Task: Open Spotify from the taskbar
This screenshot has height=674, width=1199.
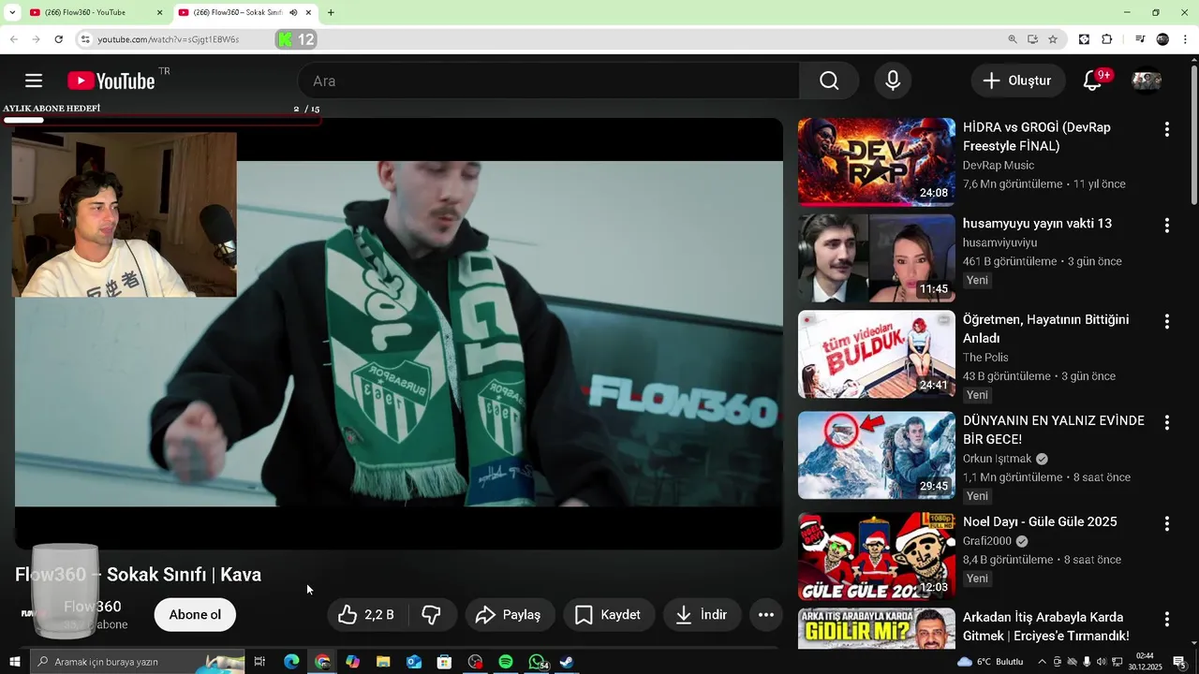Action: [506, 662]
